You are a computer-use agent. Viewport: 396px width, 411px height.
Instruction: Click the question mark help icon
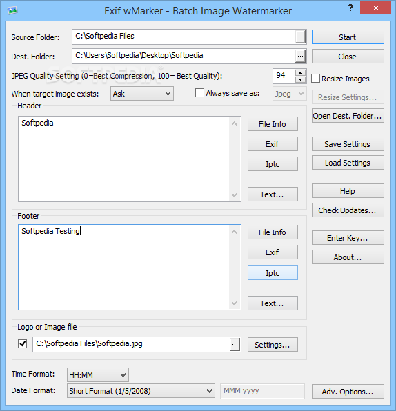pos(350,8)
